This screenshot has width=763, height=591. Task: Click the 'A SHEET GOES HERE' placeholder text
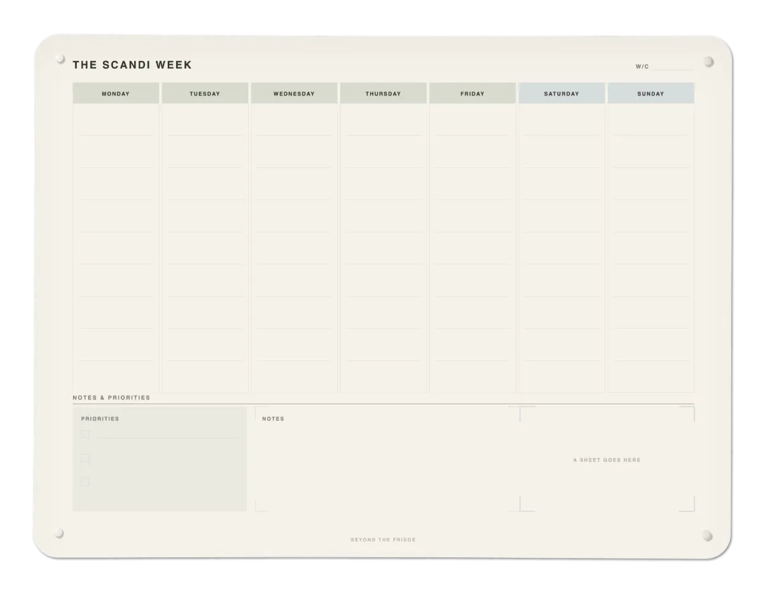pos(607,460)
